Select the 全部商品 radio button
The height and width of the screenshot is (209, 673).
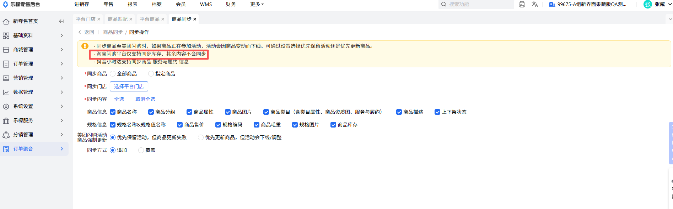click(x=113, y=74)
